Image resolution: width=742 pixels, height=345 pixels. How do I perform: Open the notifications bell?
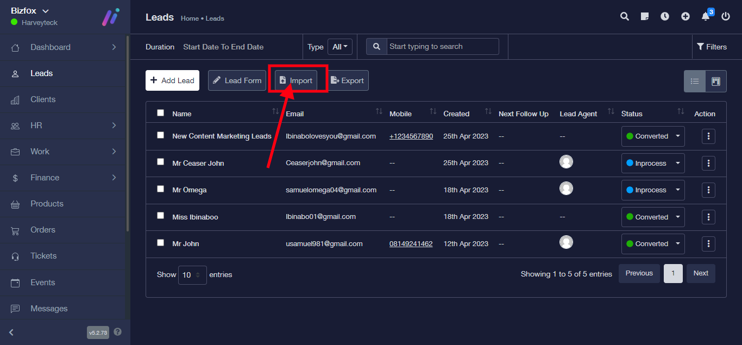(706, 16)
